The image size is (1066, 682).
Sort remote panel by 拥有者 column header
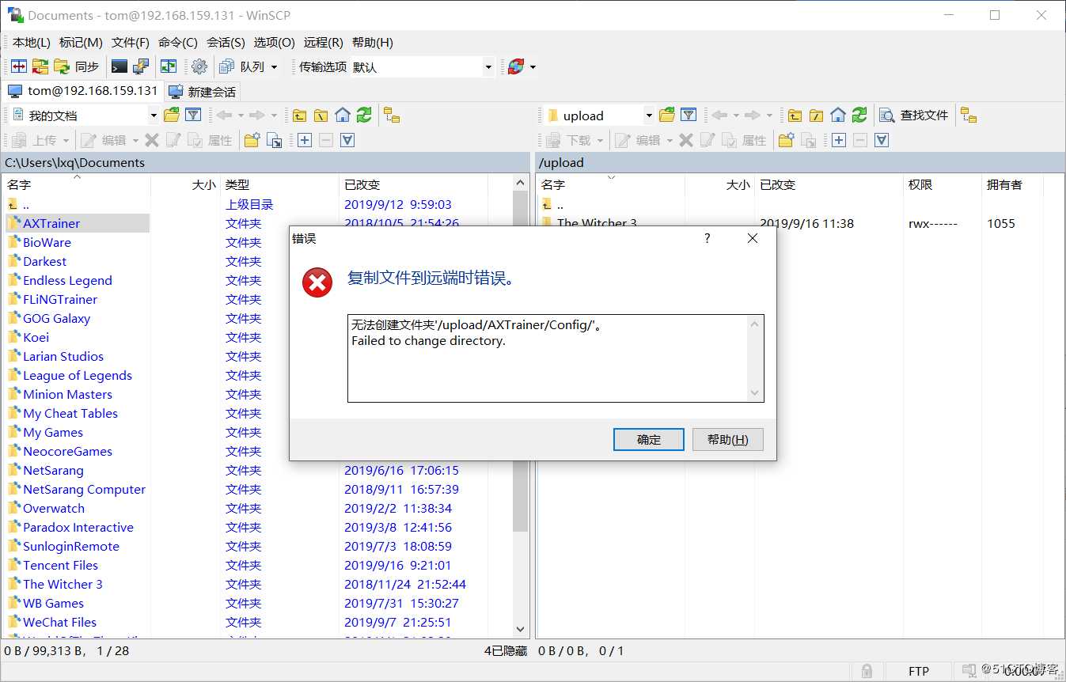(x=1012, y=184)
